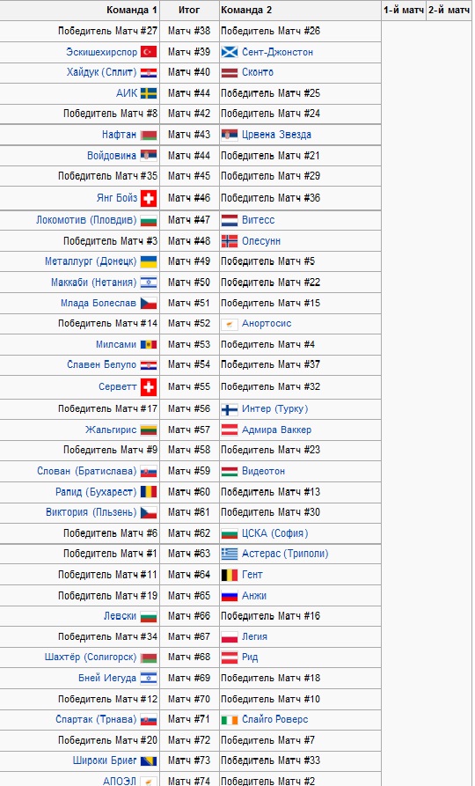Image resolution: width=475 pixels, height=786 pixels.
Task: Open the Нафтан link
Action: (x=120, y=135)
